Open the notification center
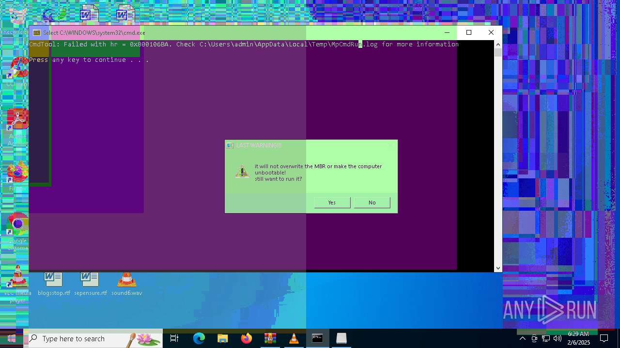This screenshot has width=620, height=348. (604, 338)
